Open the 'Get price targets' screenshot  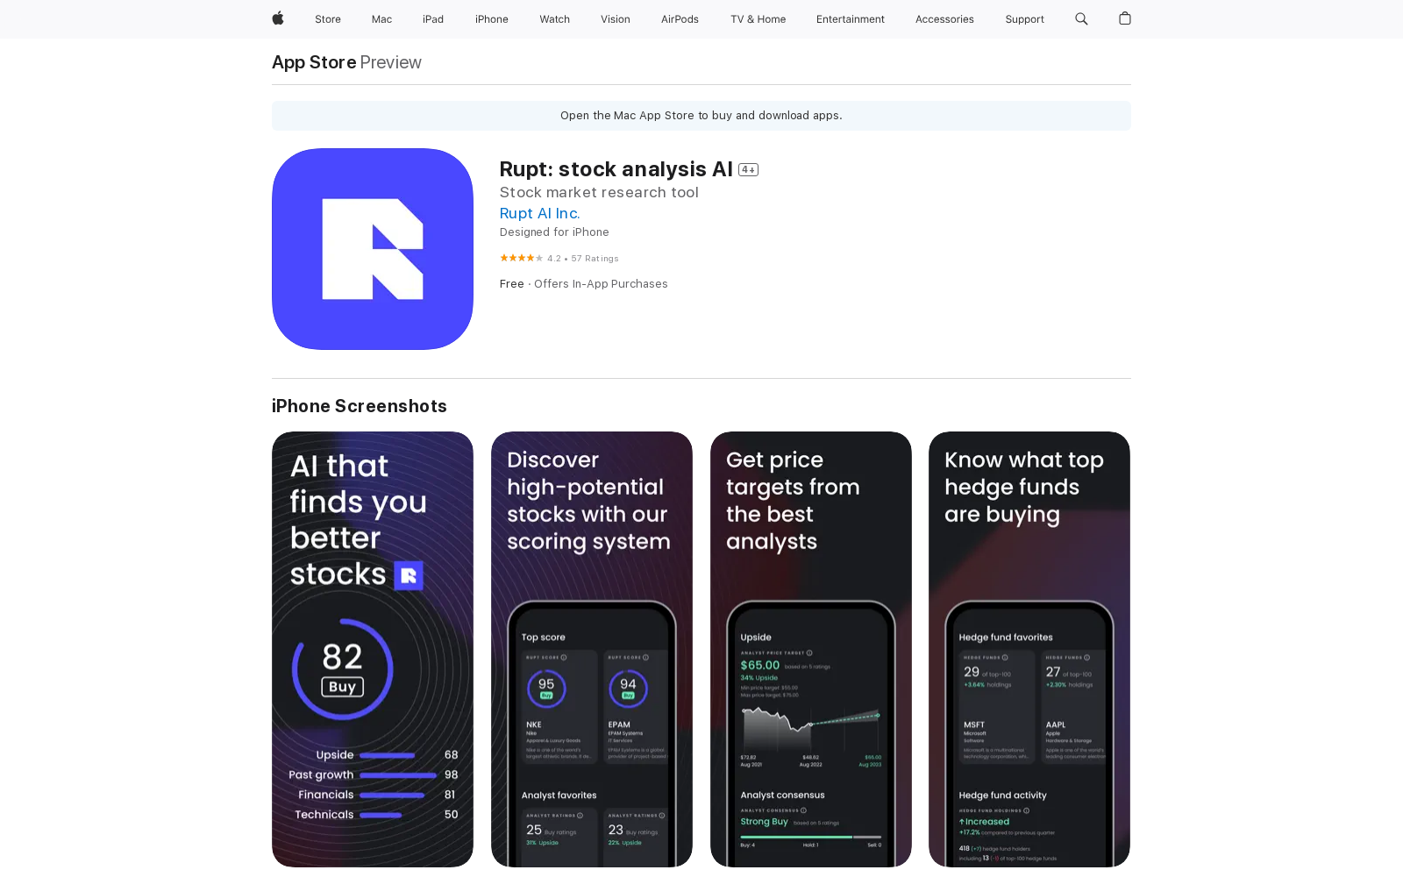click(811, 649)
